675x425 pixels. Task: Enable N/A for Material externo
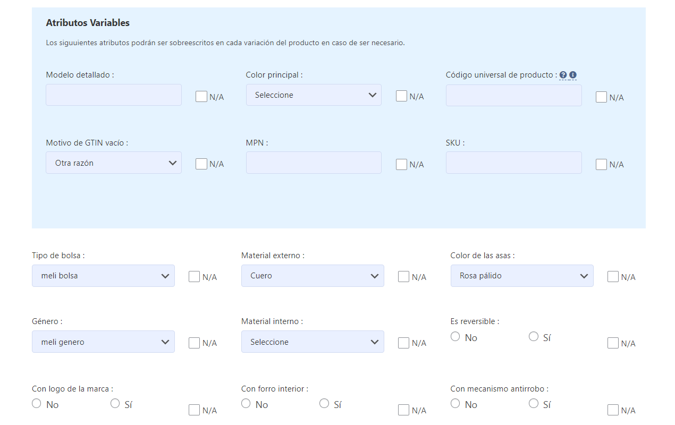tap(404, 277)
